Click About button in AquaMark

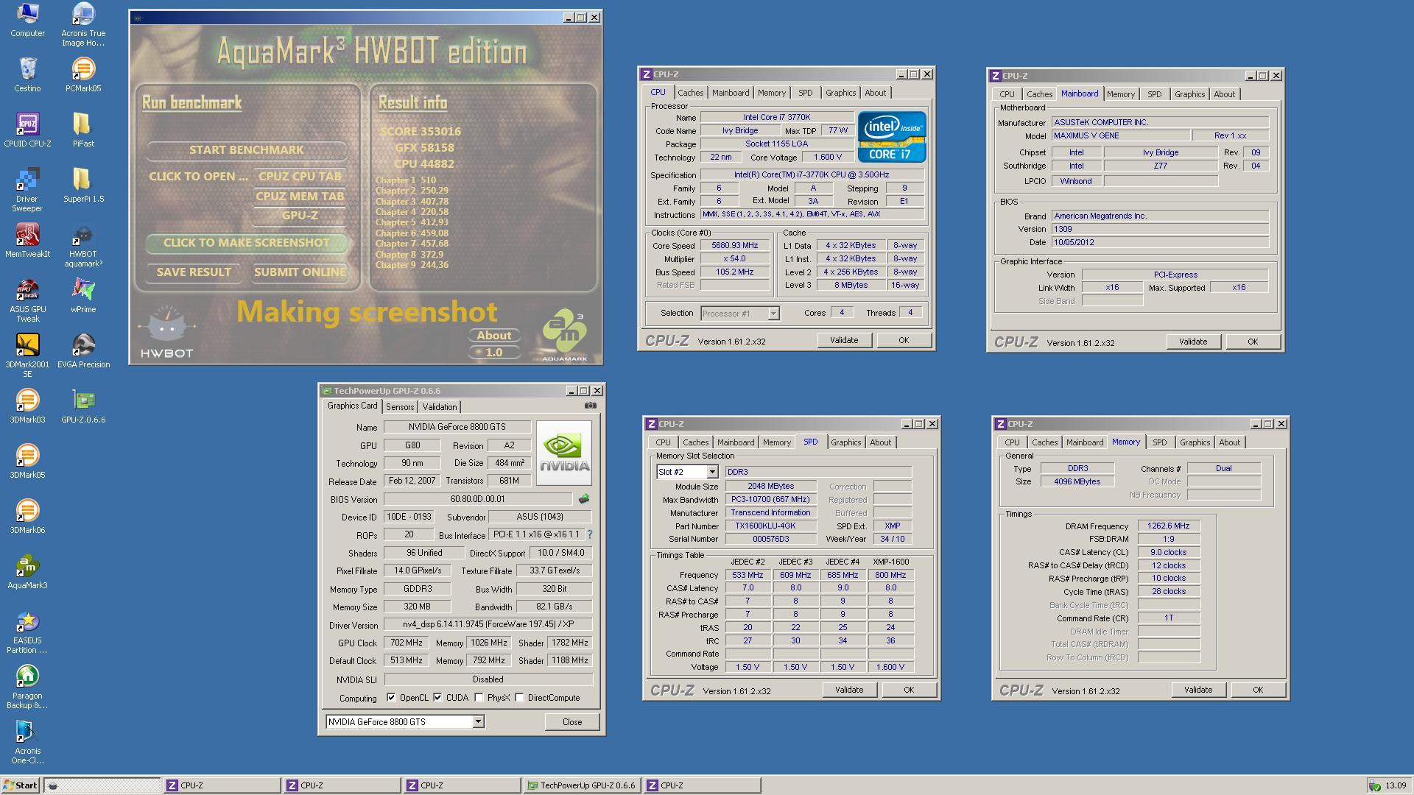pos(493,336)
